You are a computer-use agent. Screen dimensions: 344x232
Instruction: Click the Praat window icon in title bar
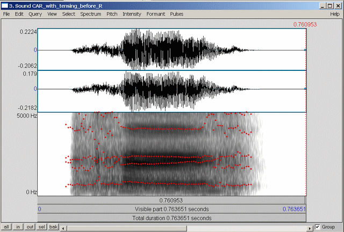[x=4, y=5]
